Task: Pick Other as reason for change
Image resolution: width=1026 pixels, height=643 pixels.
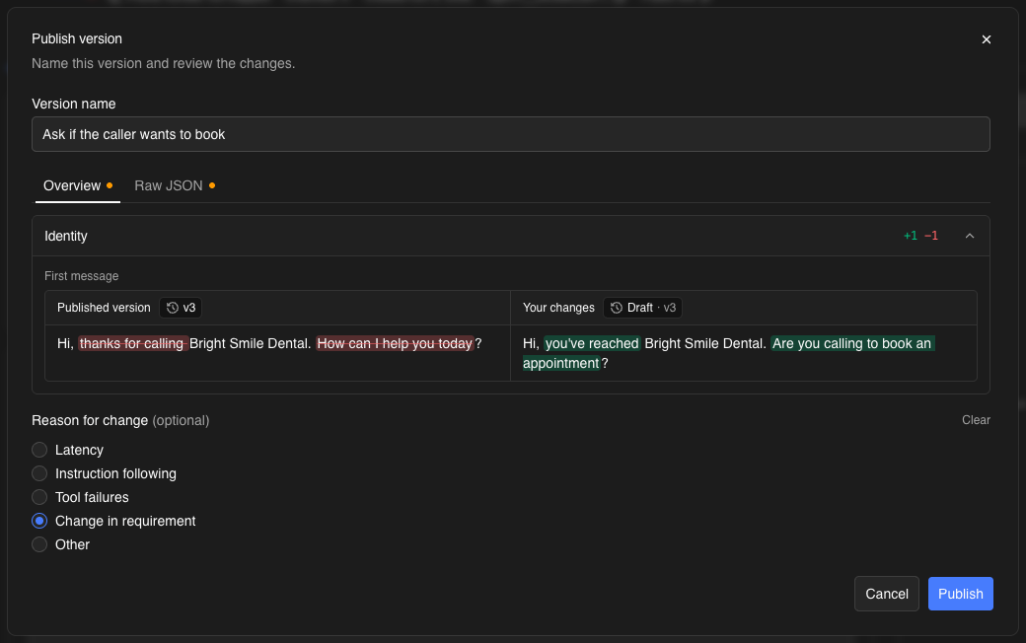Action: pyautogui.click(x=39, y=544)
